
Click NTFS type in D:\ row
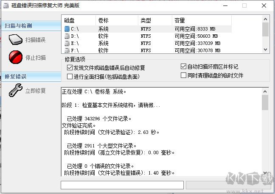(146, 36)
